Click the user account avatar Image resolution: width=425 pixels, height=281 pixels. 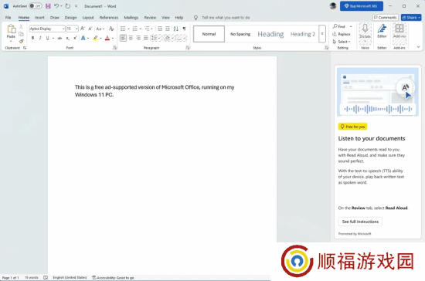coord(333,6)
